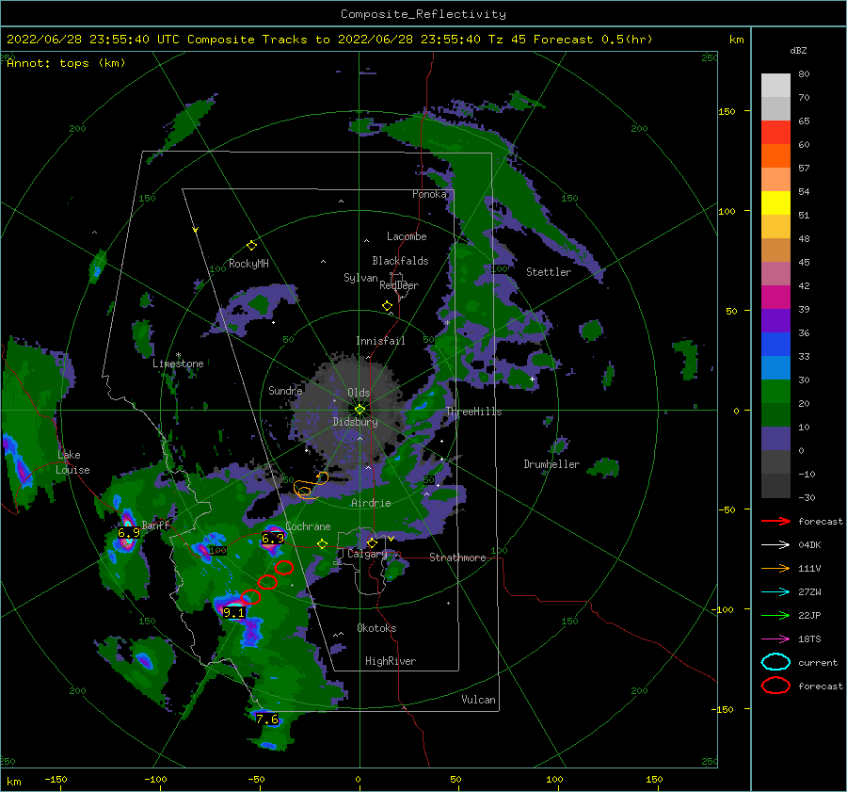Click the Sundre label
The image size is (847, 792).
point(285,391)
